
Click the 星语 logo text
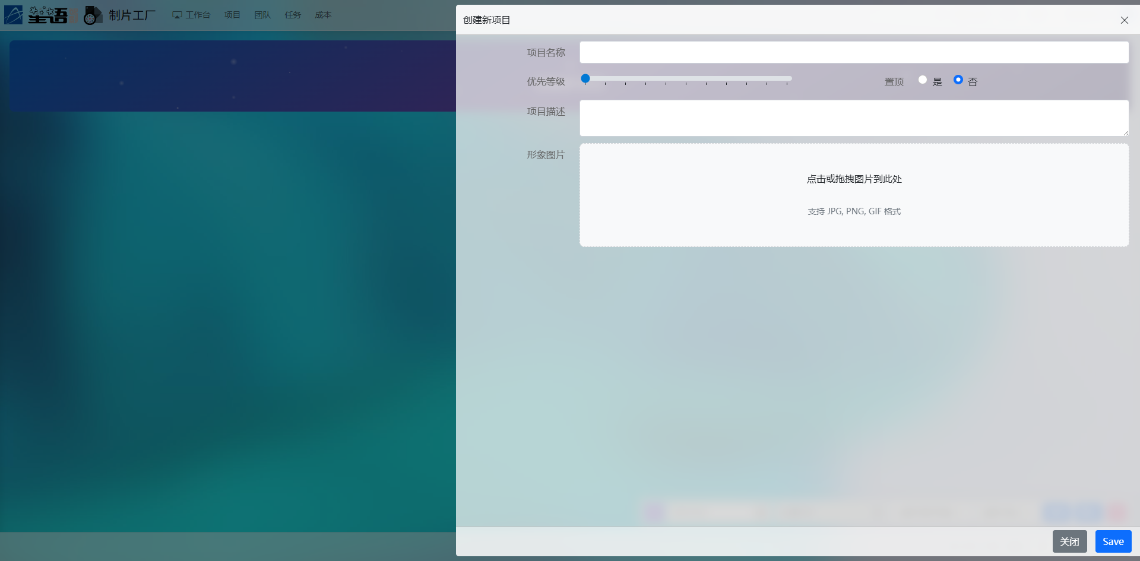(49, 15)
